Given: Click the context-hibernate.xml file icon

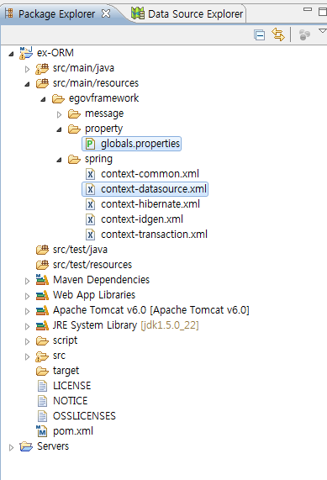Looking at the screenshot, I should click(x=90, y=204).
